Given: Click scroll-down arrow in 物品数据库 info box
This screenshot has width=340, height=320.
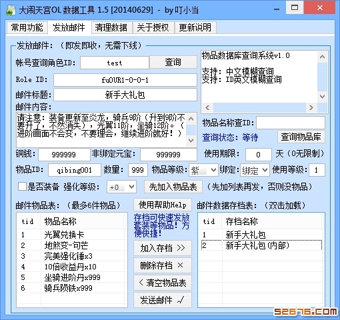Looking at the screenshot, I should 322,97.
